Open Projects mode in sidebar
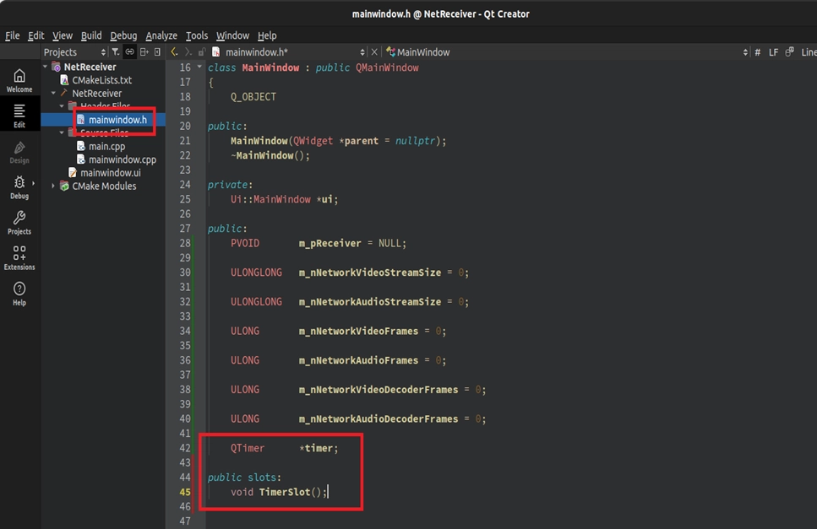 [x=19, y=223]
